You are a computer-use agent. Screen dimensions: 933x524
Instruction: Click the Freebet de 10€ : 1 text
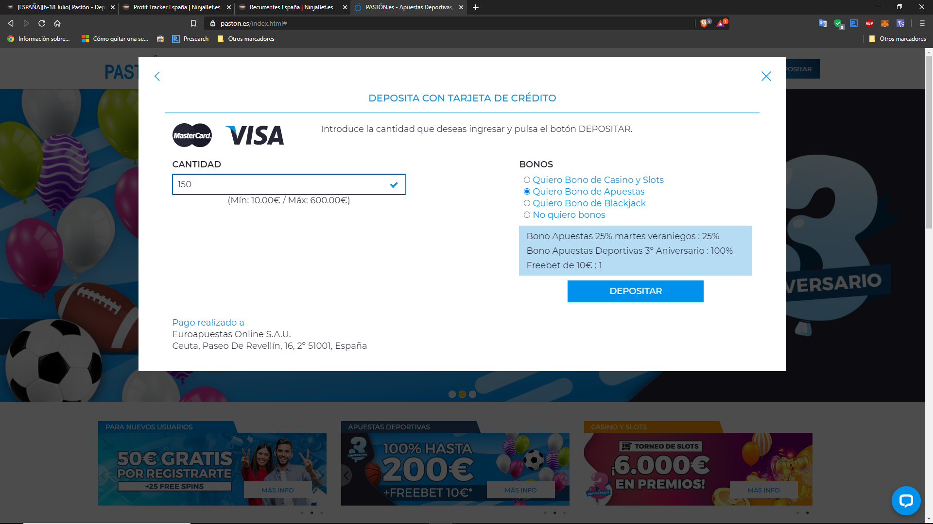(564, 265)
